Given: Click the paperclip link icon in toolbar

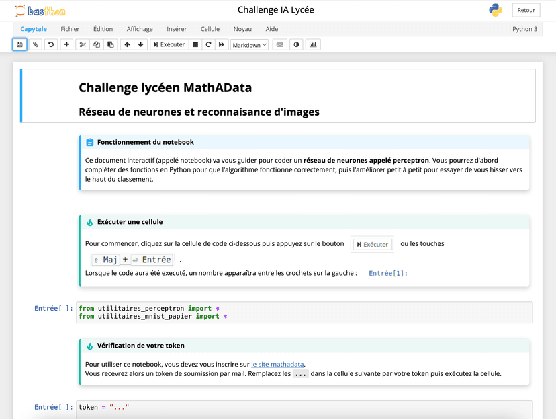Looking at the screenshot, I should pos(36,44).
